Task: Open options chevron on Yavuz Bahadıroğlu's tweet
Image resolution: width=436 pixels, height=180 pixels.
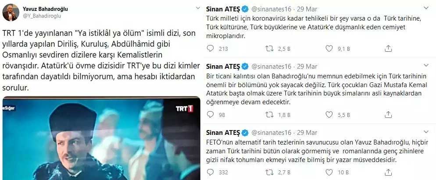Action: click(x=198, y=8)
